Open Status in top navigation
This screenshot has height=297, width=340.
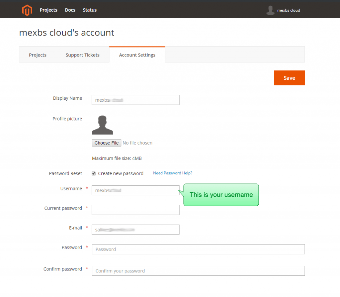point(90,10)
